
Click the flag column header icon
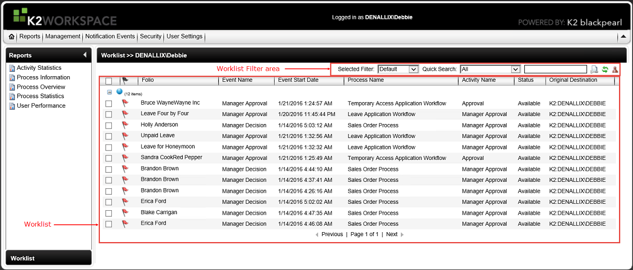[x=125, y=80]
